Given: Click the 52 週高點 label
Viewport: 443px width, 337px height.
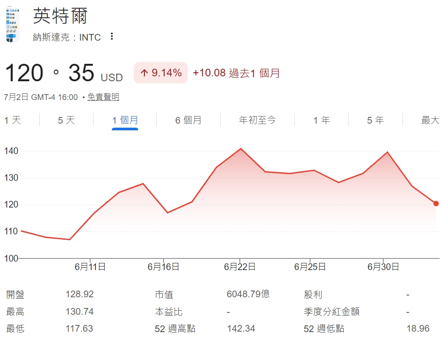Looking at the screenshot, I should pyautogui.click(x=175, y=329).
